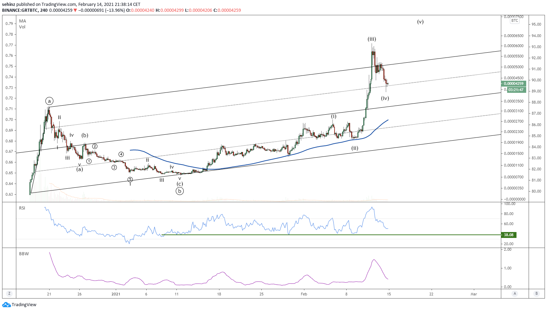Click the '(b)' wave label
The width and height of the screenshot is (547, 311).
[x=85, y=135]
